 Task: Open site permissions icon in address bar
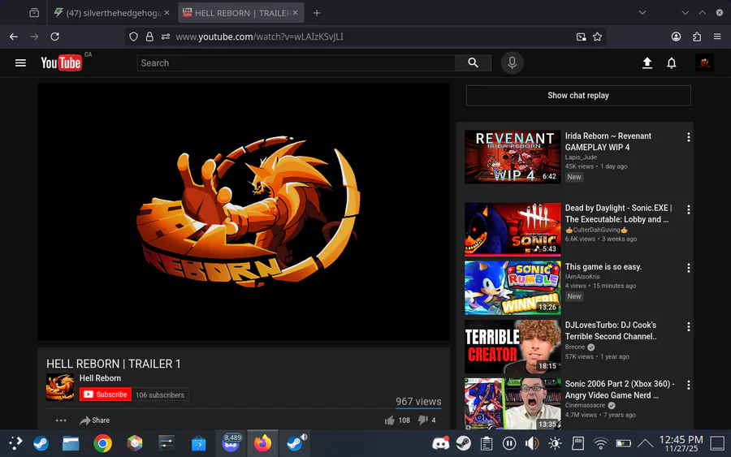coord(165,37)
